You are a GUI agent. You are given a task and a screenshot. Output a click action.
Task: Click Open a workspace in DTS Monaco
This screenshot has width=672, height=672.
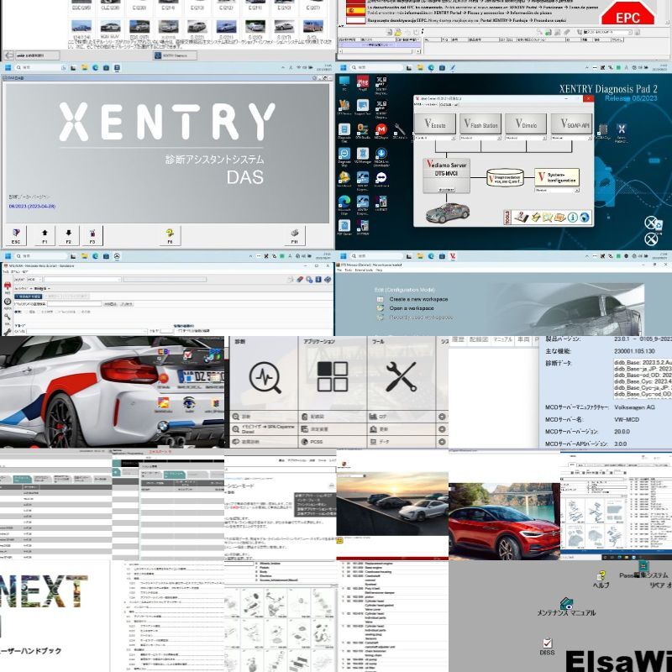pos(412,308)
